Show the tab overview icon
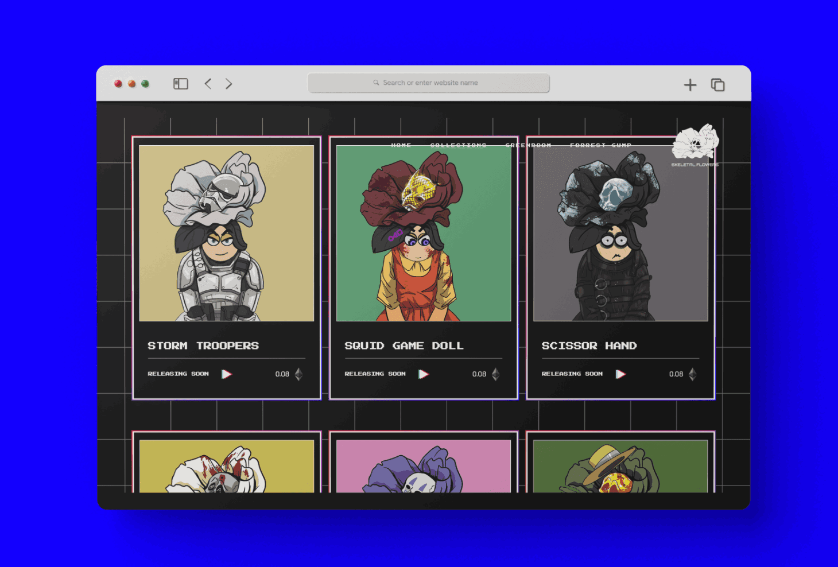 click(717, 85)
